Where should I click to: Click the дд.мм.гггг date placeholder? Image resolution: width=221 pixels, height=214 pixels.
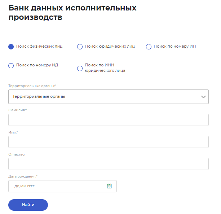point(25,186)
